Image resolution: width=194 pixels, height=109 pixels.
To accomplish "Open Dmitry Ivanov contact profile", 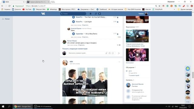I will [x=137, y=84].
